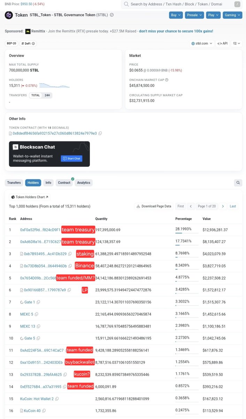Image resolution: width=246 pixels, height=419 pixels.
Task: Copy address of holder 0x2933782B
Action: 65,375
